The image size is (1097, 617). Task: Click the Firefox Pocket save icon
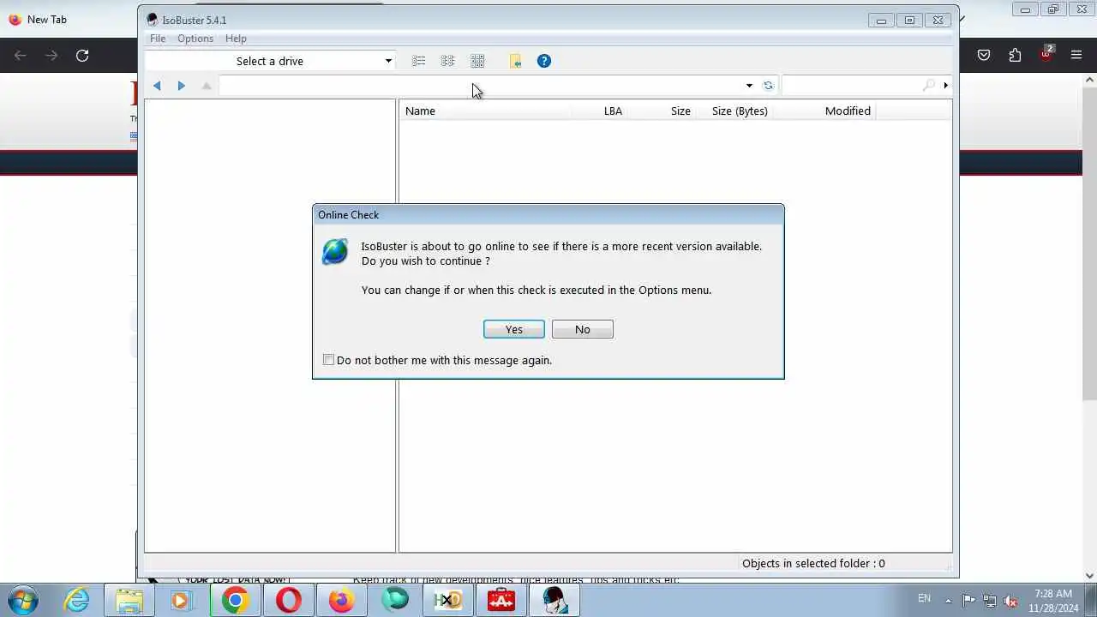984,55
